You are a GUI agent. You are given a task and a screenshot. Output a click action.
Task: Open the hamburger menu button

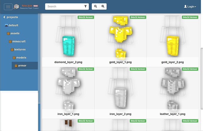[8, 7]
